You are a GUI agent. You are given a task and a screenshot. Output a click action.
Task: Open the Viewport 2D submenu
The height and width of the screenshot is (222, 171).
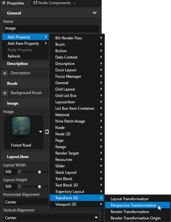(77, 204)
